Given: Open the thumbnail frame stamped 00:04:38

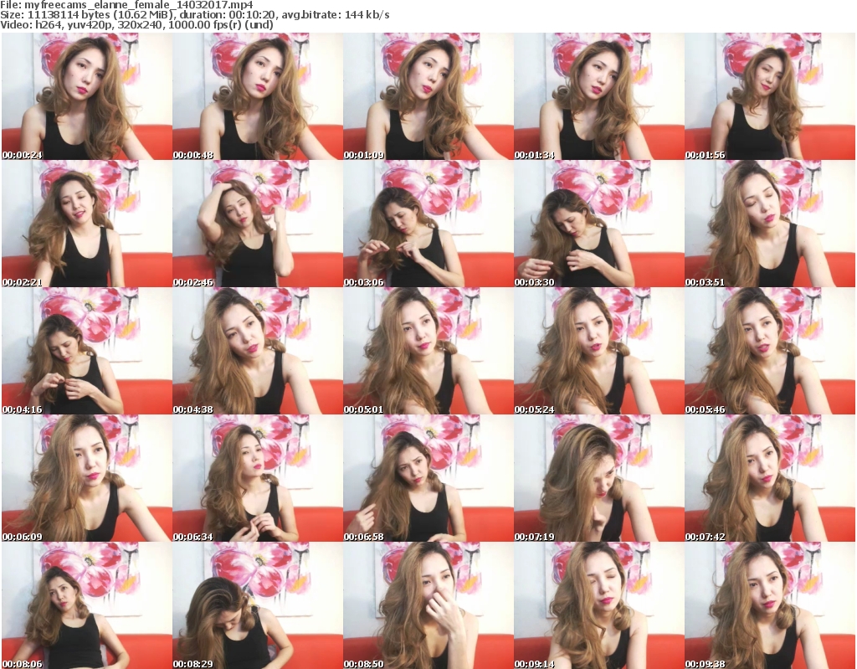Looking at the screenshot, I should tap(258, 351).
